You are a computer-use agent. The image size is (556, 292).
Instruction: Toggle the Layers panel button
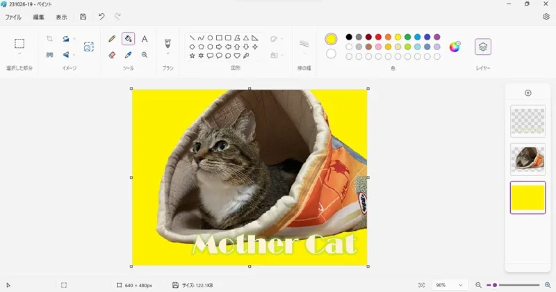(483, 47)
